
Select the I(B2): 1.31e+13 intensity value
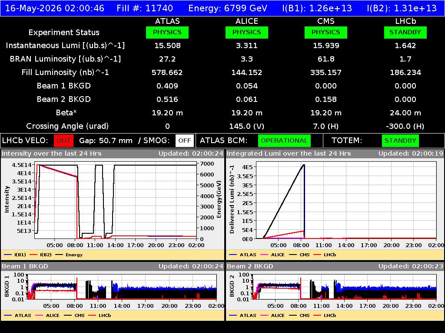coord(402,8)
